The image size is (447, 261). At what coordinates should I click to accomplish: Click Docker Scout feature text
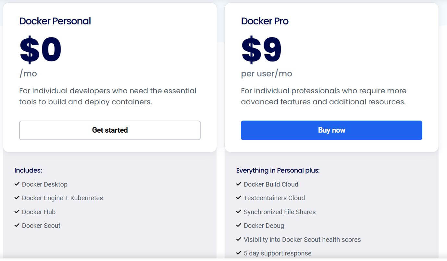pyautogui.click(x=41, y=226)
